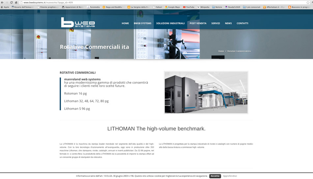Click the manroland web systems text
The width and height of the screenshot is (313, 179).
(82, 79)
